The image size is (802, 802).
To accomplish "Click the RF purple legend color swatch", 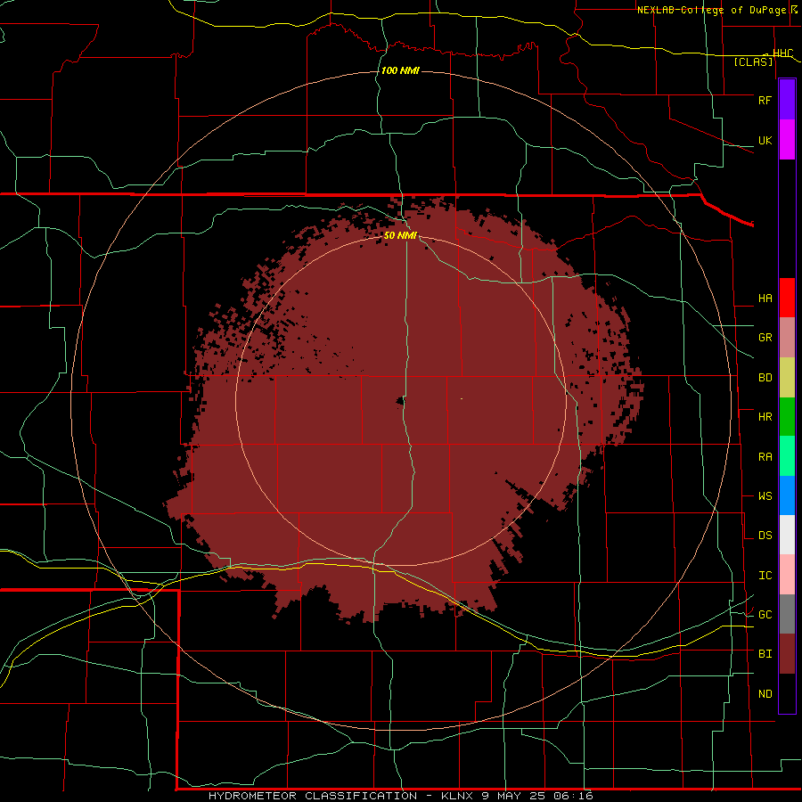I will tap(787, 99).
